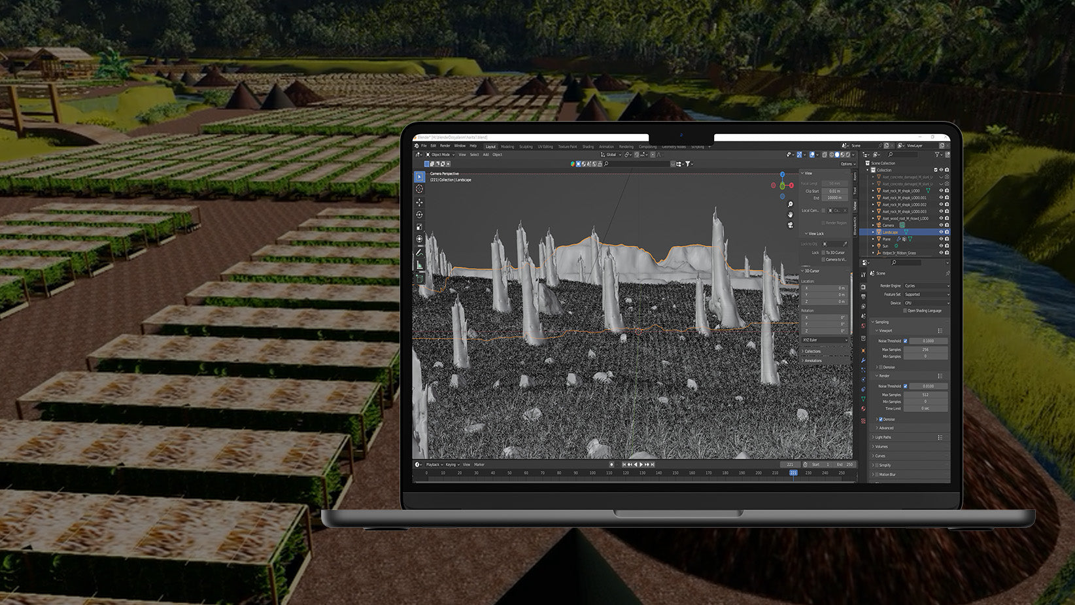This screenshot has height=605, width=1075.
Task: Click the viewport zoom magnifier icon
Action: tap(790, 205)
